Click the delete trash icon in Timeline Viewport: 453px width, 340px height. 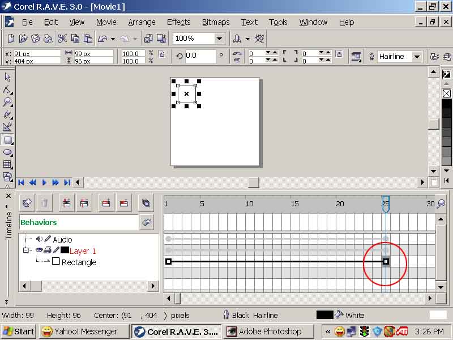coord(45,203)
